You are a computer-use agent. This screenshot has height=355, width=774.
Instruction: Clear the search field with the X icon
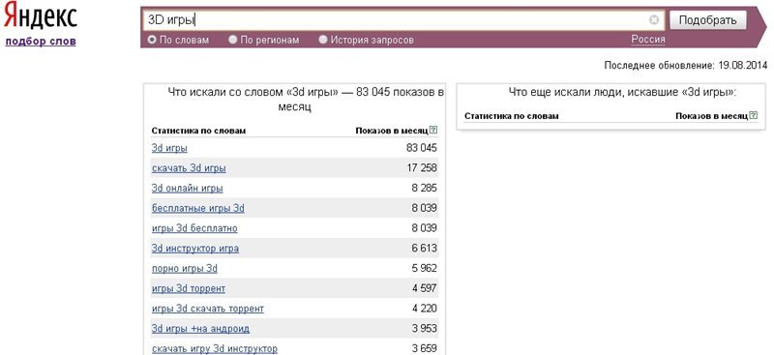tap(654, 19)
